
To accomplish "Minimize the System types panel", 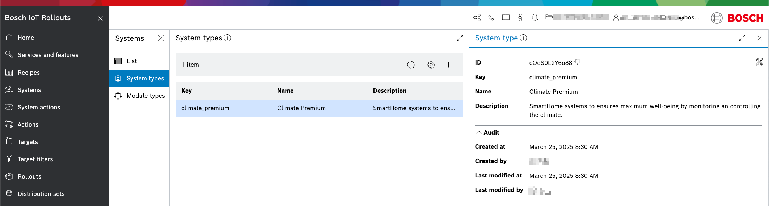I will pyautogui.click(x=443, y=38).
